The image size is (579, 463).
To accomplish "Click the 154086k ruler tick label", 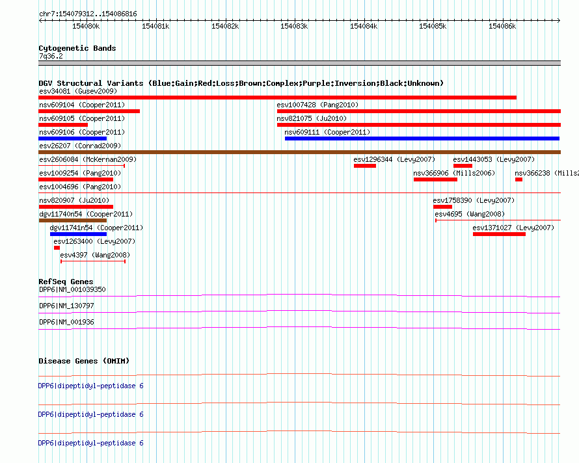I will coord(502,26).
